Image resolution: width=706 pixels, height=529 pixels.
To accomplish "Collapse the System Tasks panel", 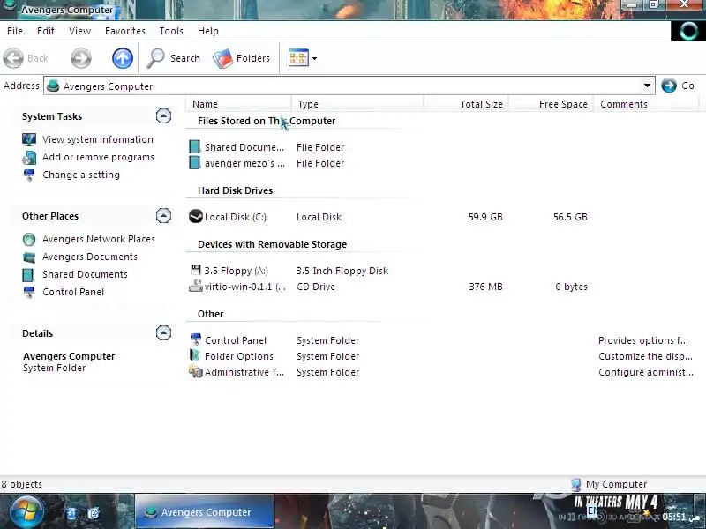I will pyautogui.click(x=163, y=116).
